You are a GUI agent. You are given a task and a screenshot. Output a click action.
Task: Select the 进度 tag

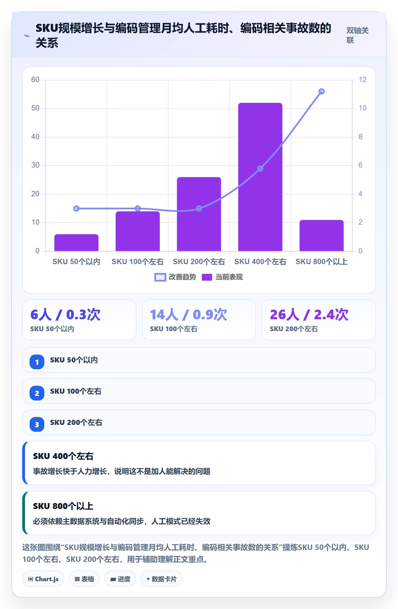tap(120, 579)
